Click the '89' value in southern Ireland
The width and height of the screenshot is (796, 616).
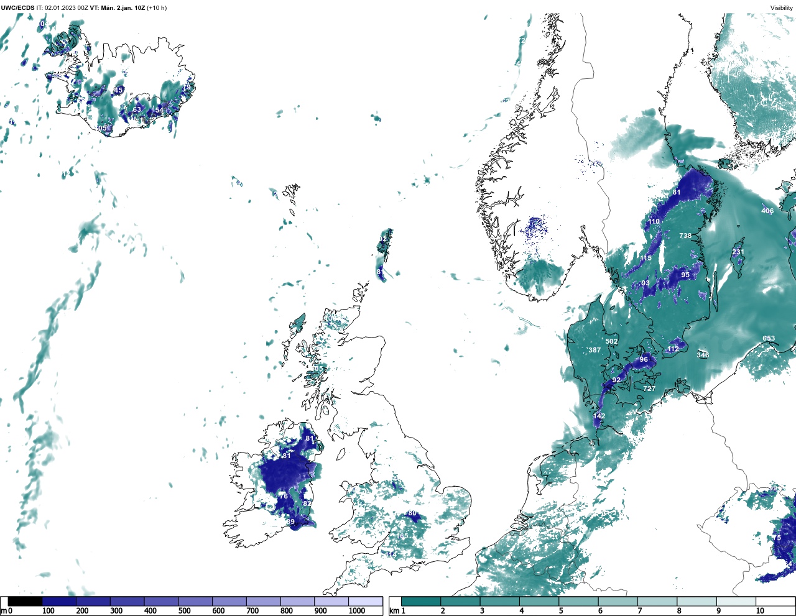coord(290,522)
